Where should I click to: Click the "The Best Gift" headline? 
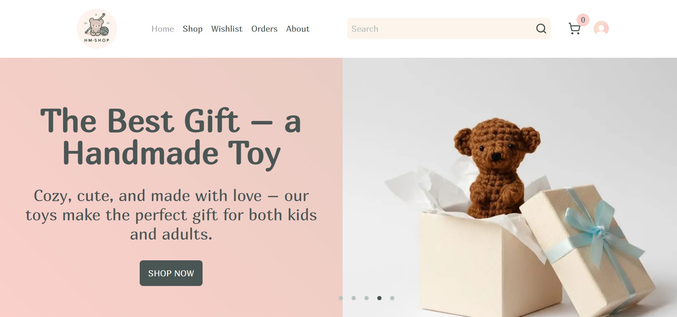point(171,137)
